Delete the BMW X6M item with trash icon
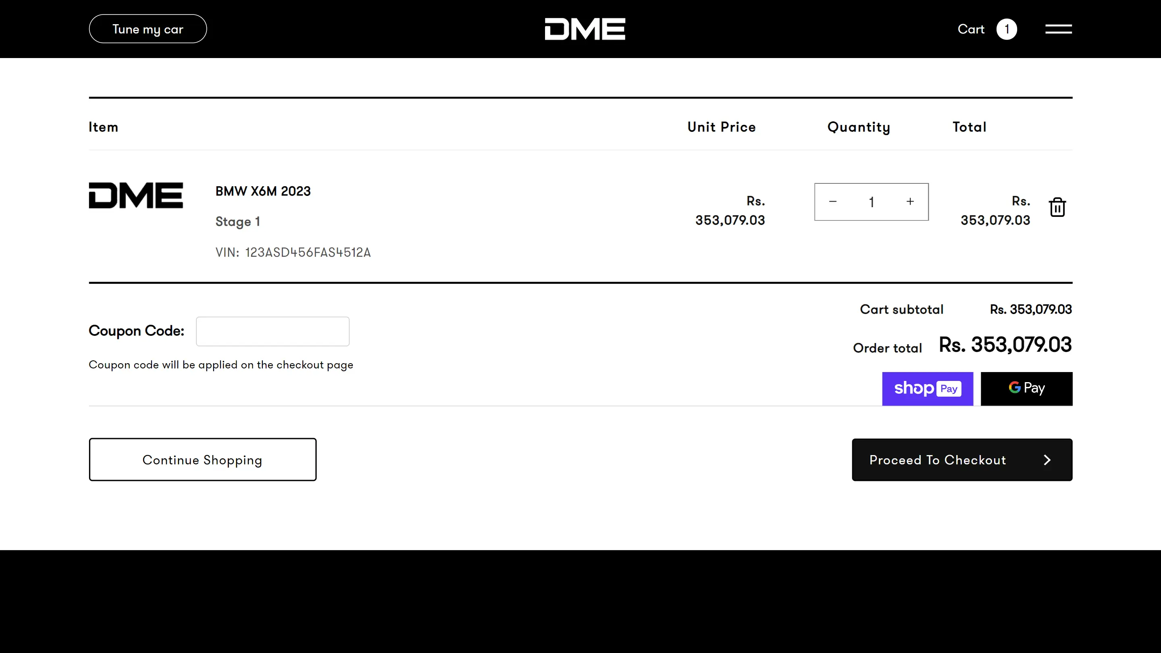Image resolution: width=1161 pixels, height=653 pixels. (1057, 207)
